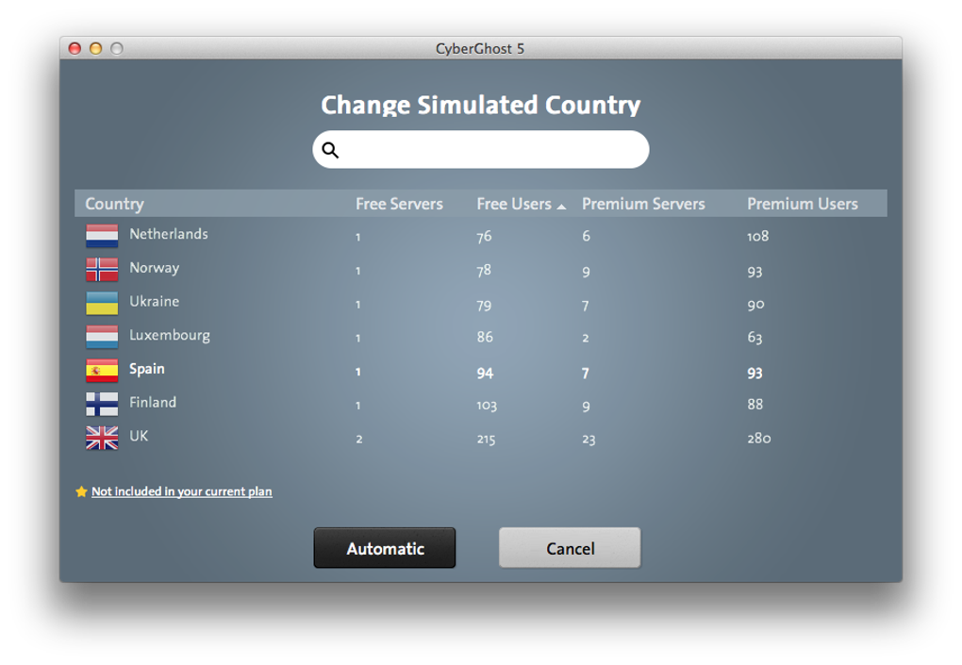Click the Norway flag icon
This screenshot has height=665, width=962.
(102, 270)
